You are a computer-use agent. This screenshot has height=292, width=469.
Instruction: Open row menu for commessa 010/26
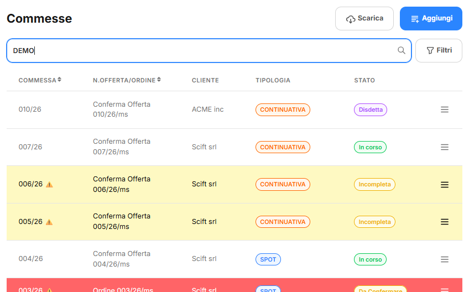pyautogui.click(x=444, y=109)
